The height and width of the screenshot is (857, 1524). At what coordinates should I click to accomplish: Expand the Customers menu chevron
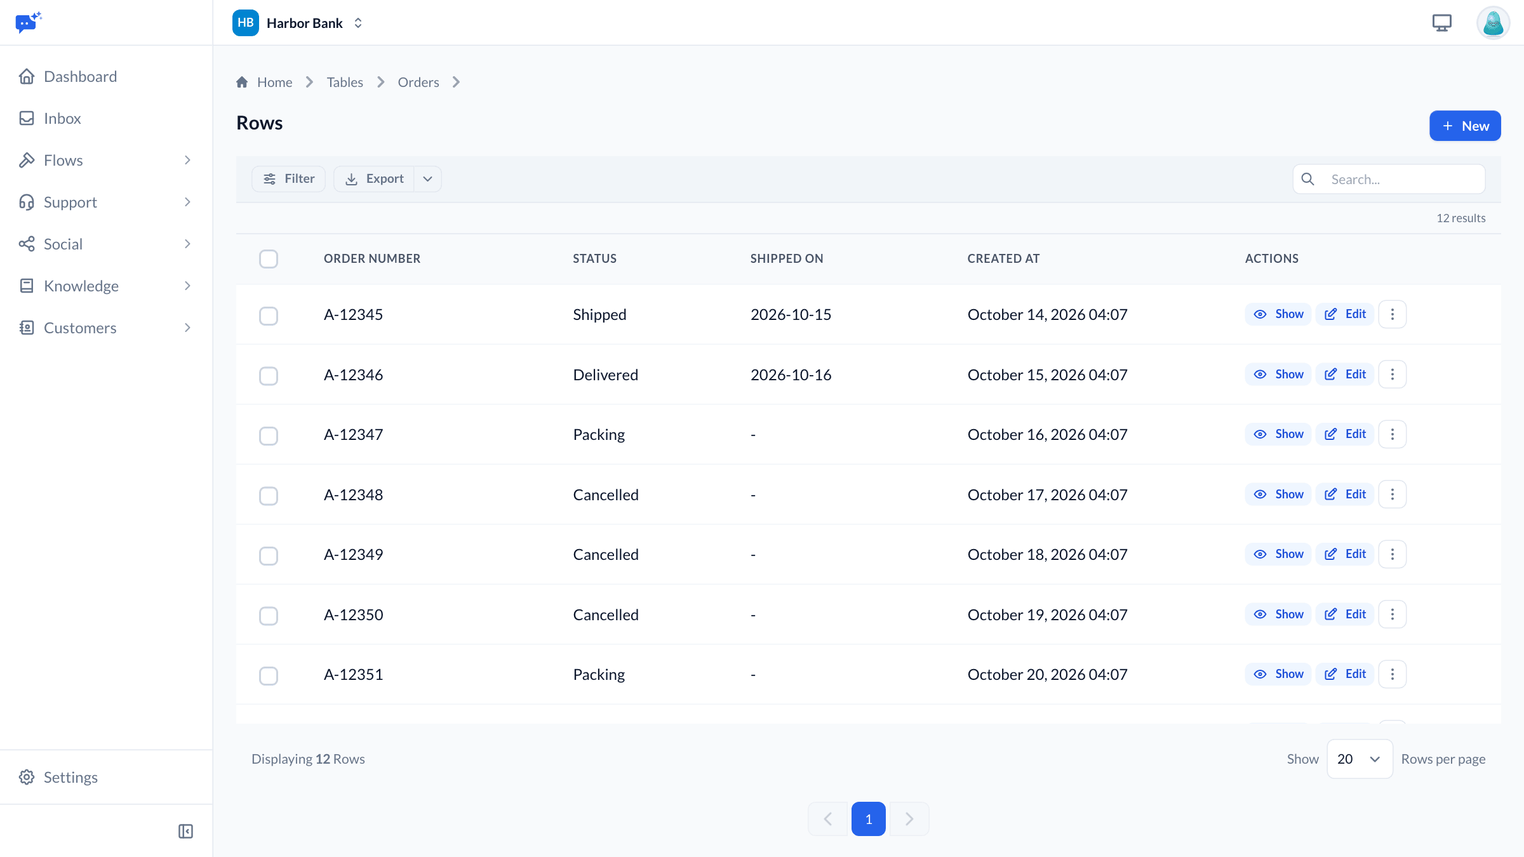coord(187,328)
